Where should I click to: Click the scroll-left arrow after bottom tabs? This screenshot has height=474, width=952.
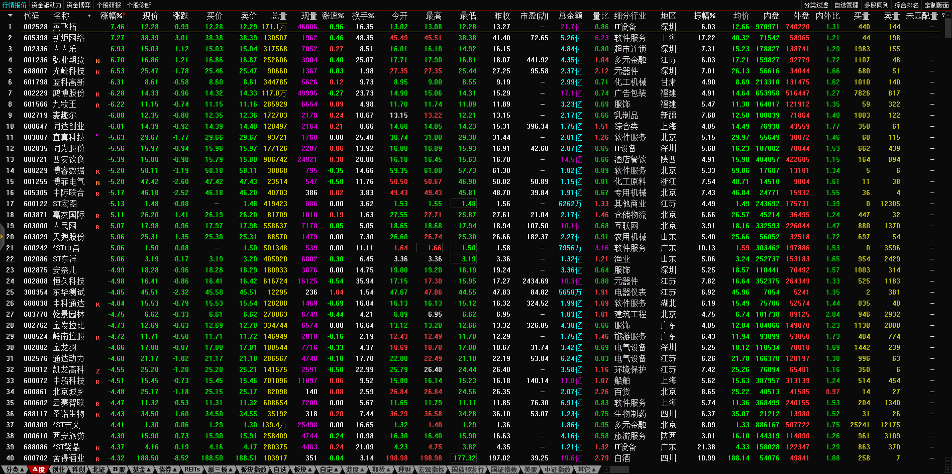click(x=606, y=469)
